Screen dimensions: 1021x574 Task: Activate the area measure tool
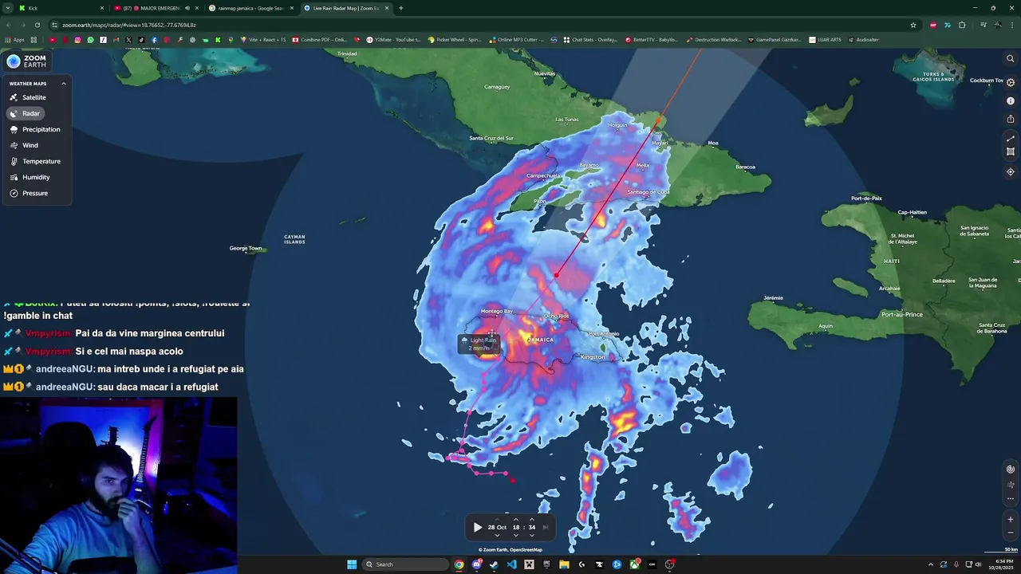click(x=1011, y=151)
